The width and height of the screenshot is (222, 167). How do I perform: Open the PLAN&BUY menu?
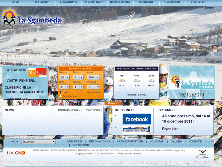click(x=42, y=2)
